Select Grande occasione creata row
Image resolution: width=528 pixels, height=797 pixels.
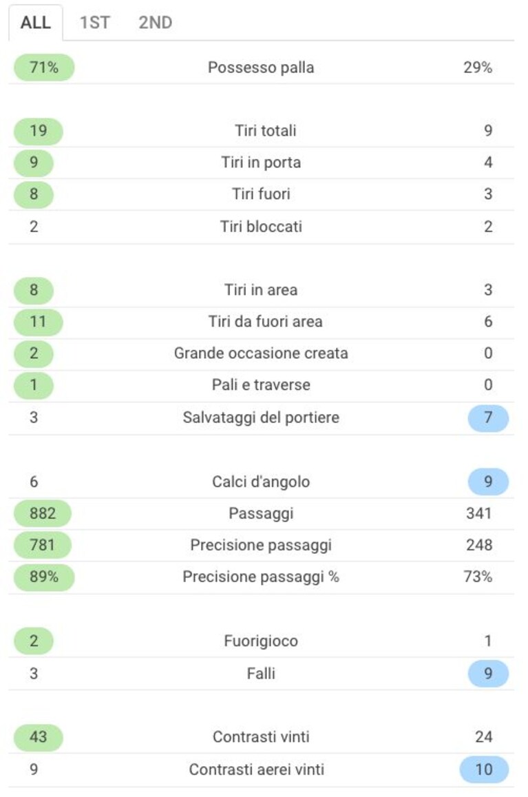coord(261,353)
